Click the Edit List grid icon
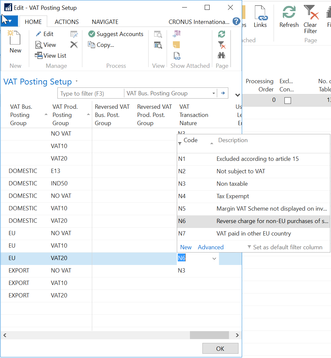Screen dimensions: 331x358 (74, 34)
